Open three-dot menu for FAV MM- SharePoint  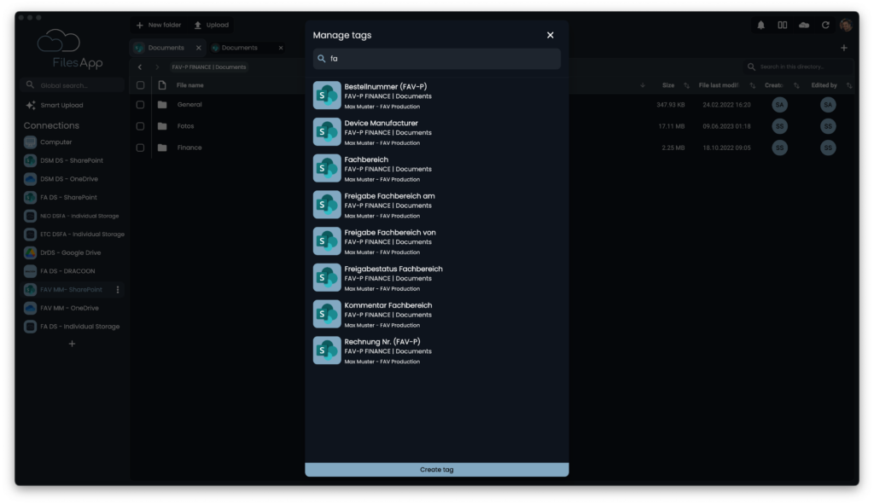coord(118,290)
